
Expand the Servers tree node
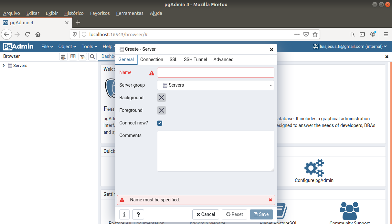pos(4,65)
